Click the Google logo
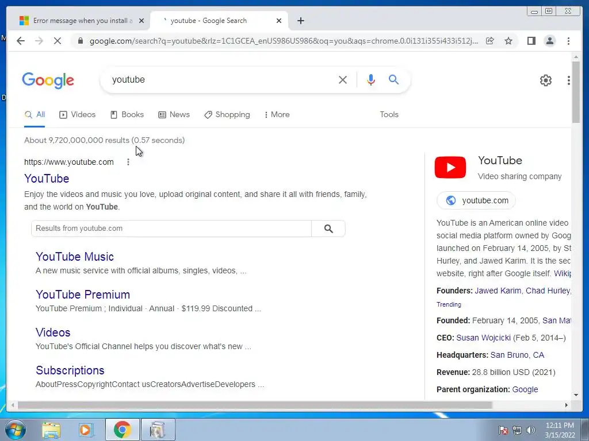 [48, 80]
